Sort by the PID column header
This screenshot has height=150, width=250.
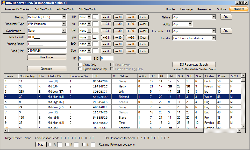[102, 76]
